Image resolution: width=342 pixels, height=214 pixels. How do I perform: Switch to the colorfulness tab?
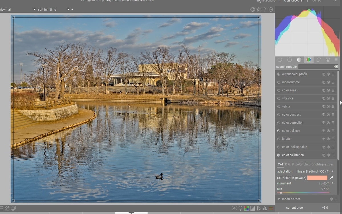[303, 164]
